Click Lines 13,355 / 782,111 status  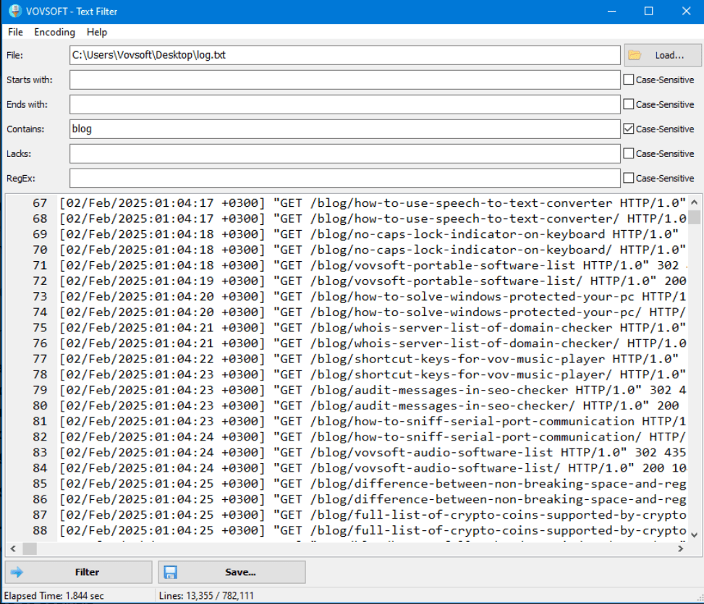[x=206, y=596]
